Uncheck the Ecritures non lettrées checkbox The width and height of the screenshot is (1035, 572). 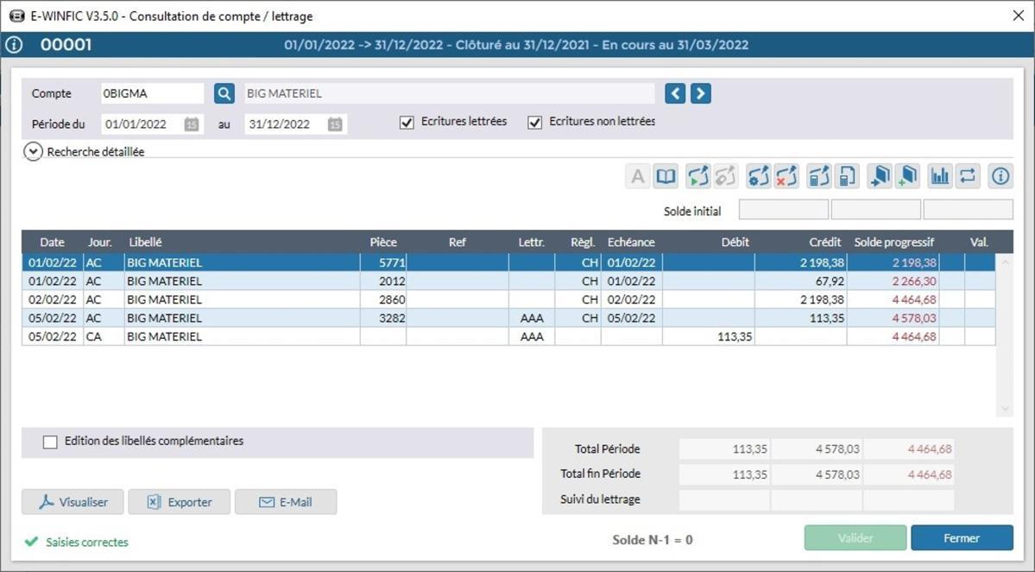pos(535,123)
